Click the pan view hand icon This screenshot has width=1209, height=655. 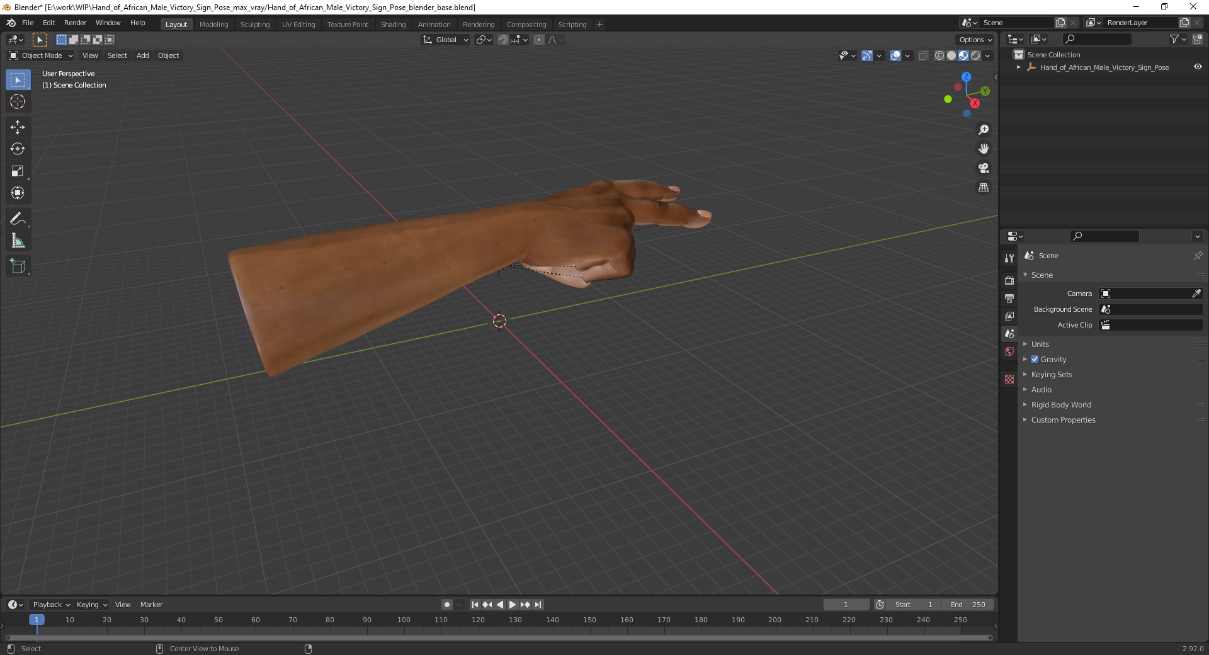(x=984, y=149)
